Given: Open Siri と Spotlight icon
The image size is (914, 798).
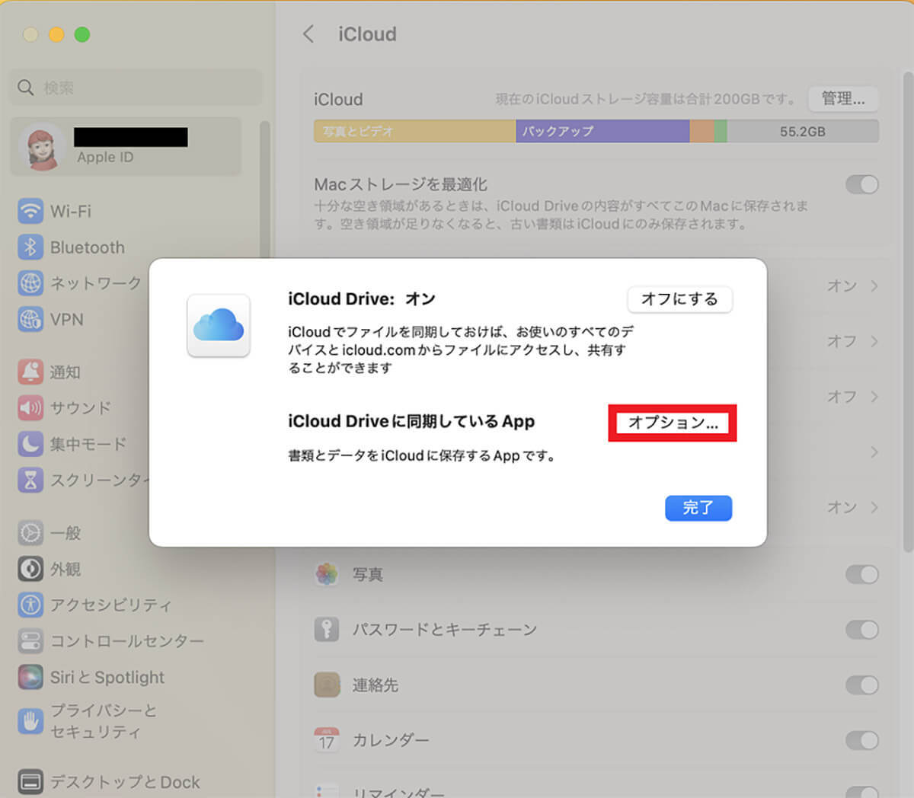Looking at the screenshot, I should tap(30, 677).
